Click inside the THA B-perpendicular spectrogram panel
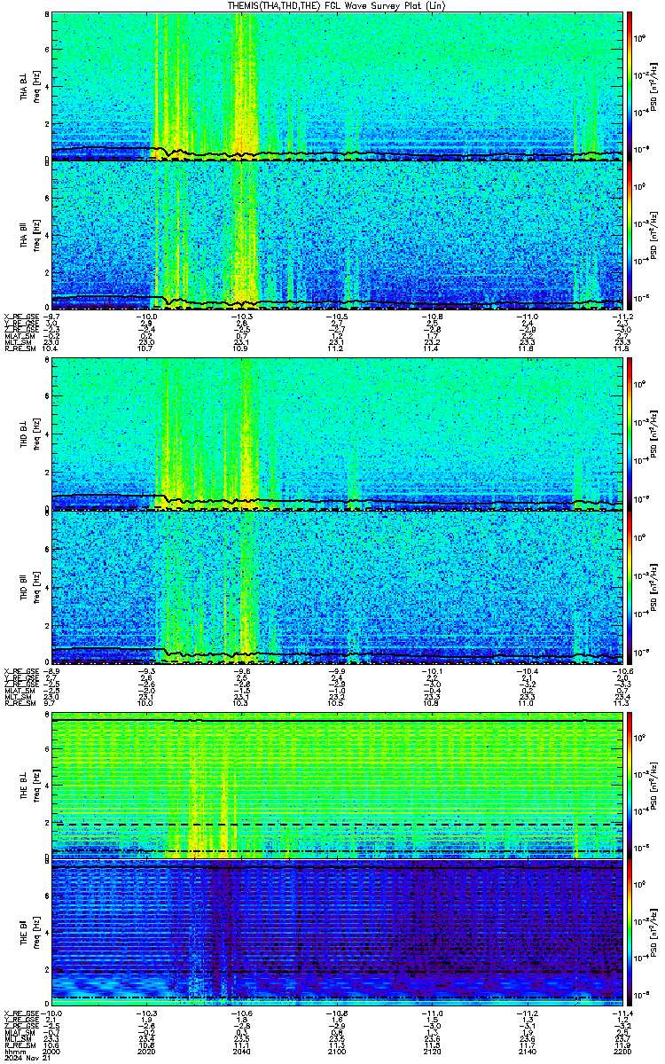Screen dimensions: 665x1064 (337, 87)
